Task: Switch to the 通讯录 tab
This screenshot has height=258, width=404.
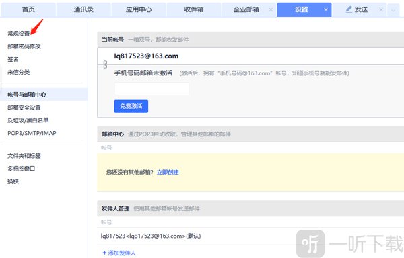Action: 83,10
